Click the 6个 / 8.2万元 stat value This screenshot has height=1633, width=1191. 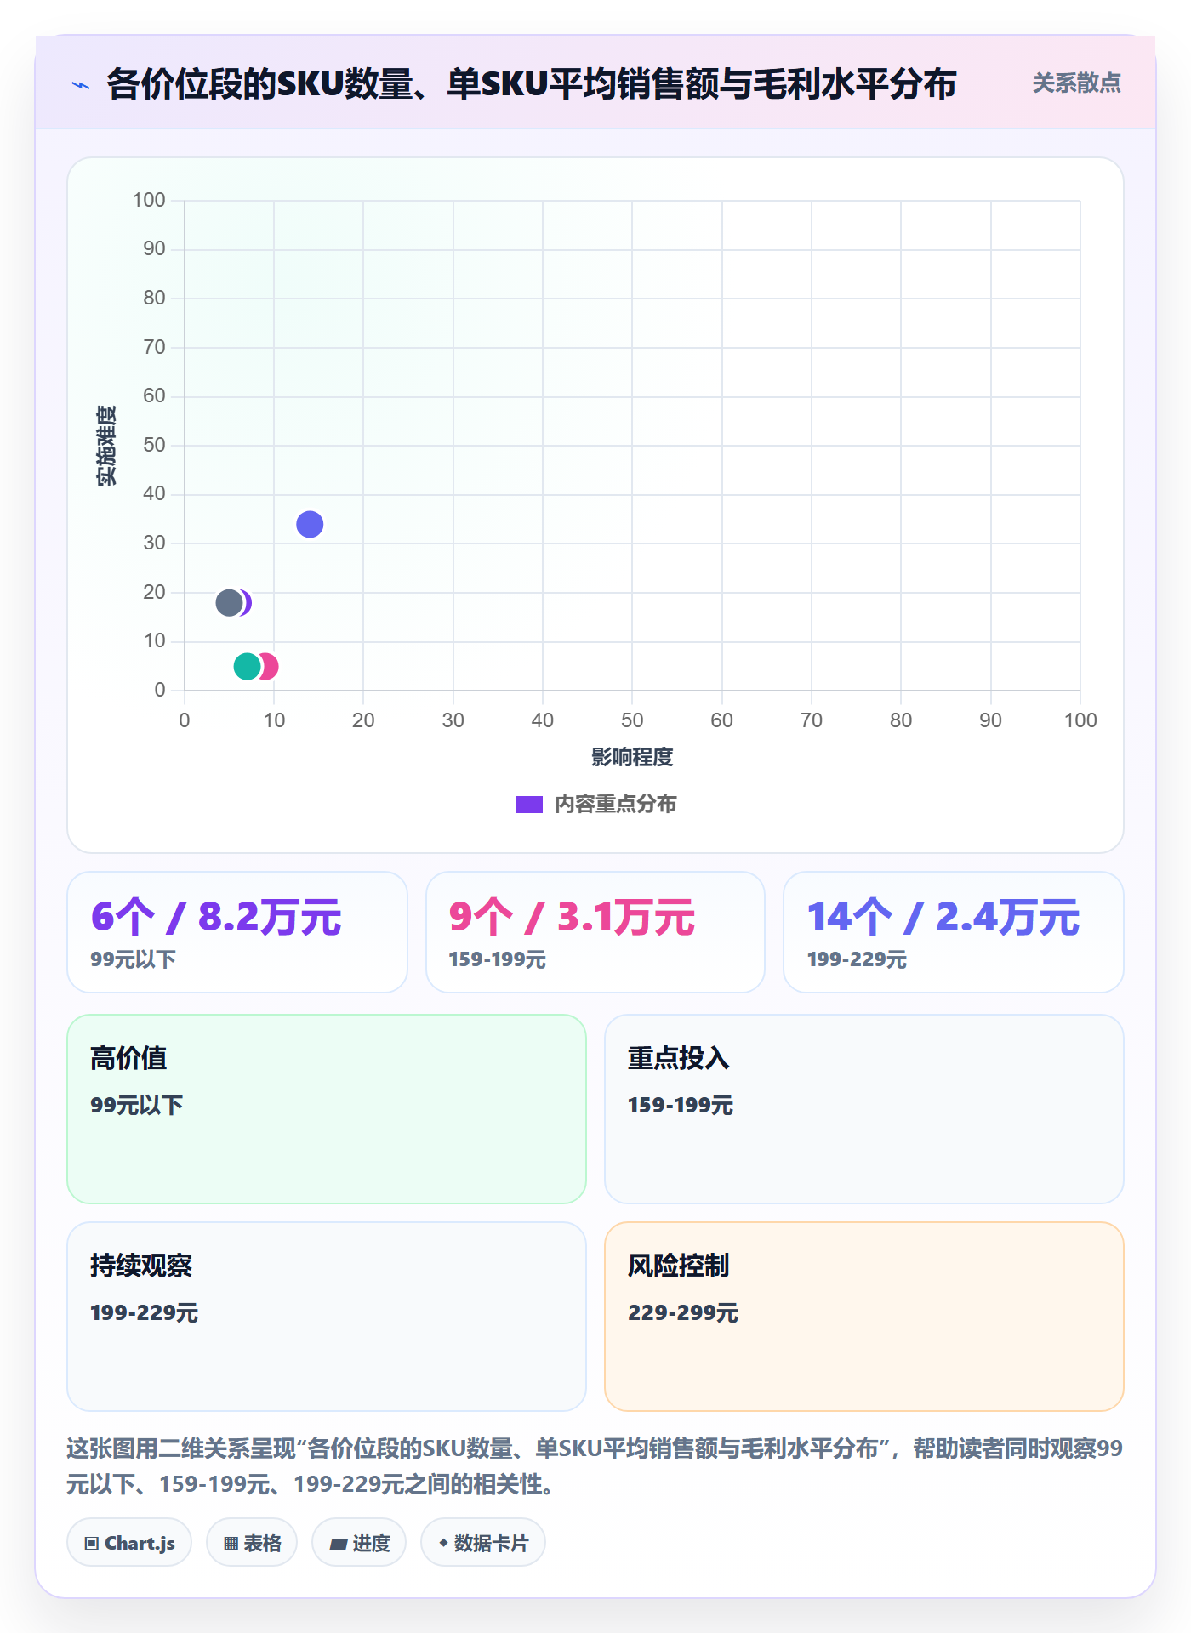click(x=216, y=917)
